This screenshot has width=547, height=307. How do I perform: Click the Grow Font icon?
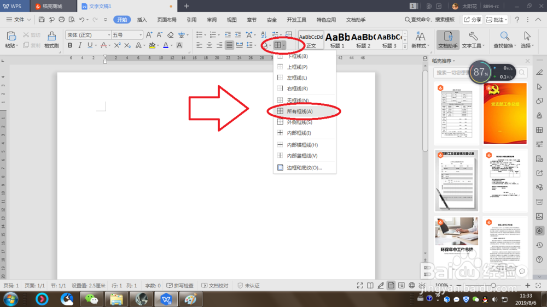point(149,35)
